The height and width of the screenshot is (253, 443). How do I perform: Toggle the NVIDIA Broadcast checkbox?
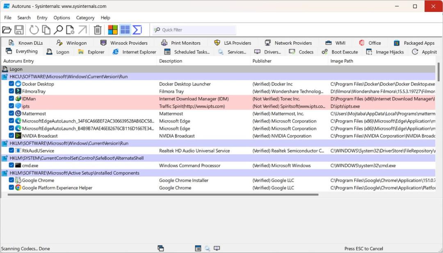[x=11, y=136]
